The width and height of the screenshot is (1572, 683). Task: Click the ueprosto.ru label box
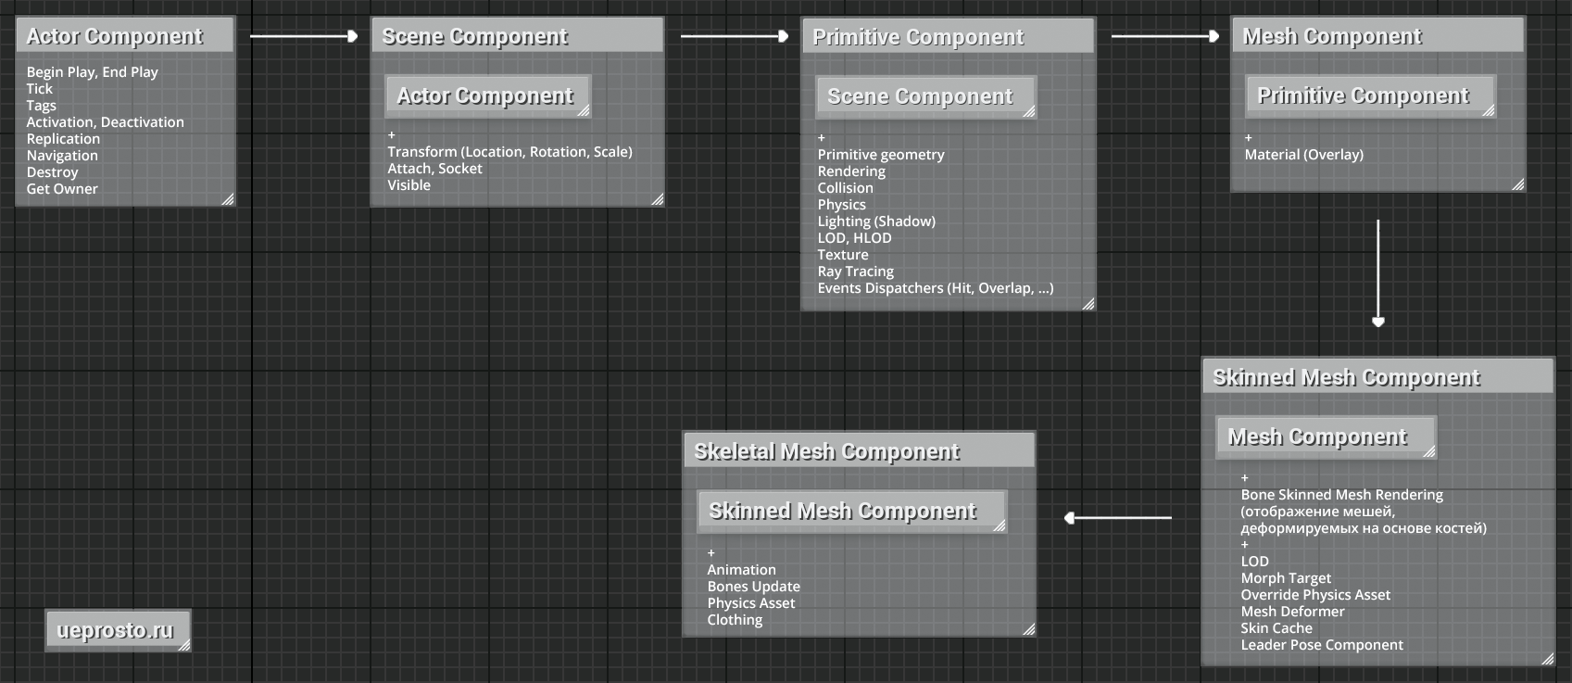tap(118, 630)
